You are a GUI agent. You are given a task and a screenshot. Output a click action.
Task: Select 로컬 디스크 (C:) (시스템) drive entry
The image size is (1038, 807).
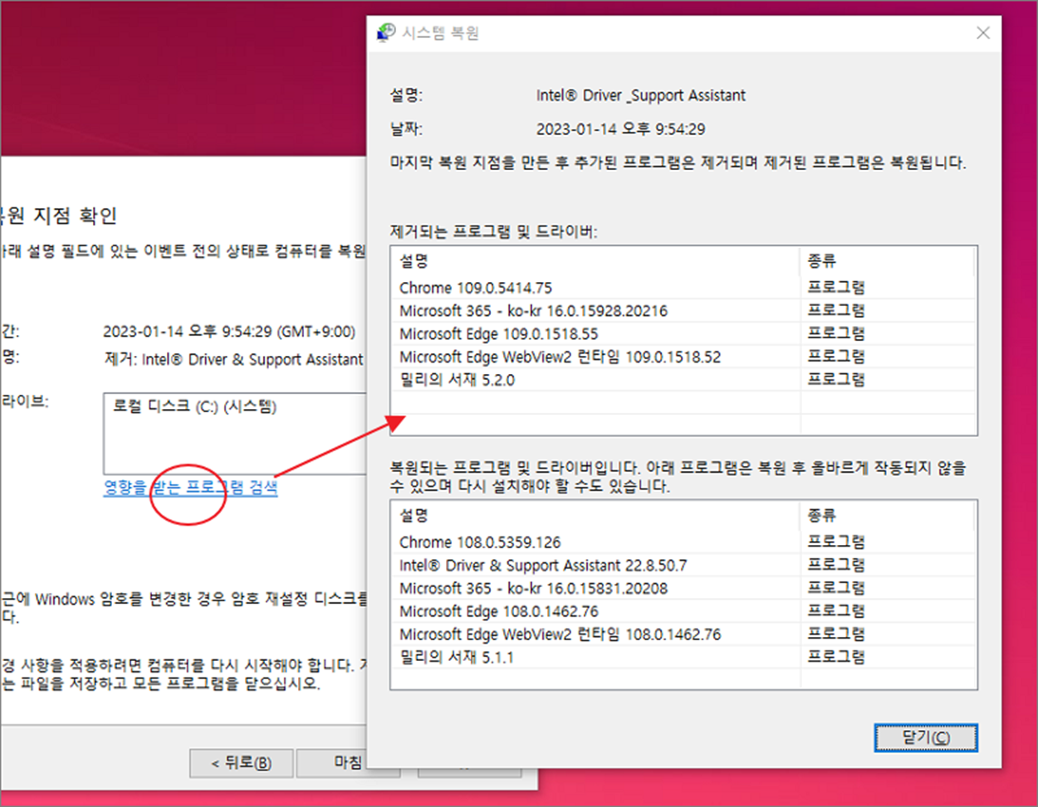pyautogui.click(x=195, y=407)
